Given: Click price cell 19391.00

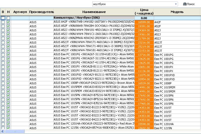Looking at the screenshot, I should (x=144, y=26).
